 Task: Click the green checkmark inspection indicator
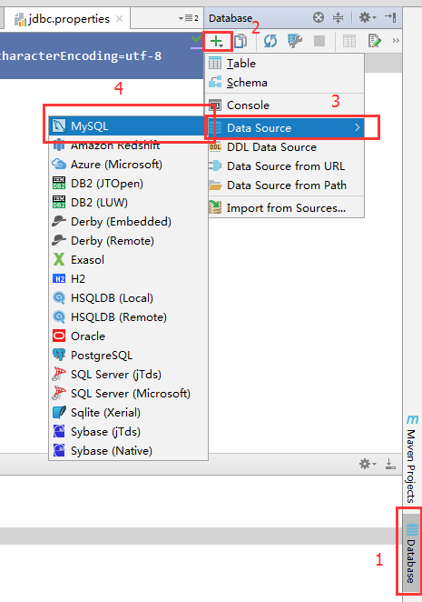pos(196,39)
